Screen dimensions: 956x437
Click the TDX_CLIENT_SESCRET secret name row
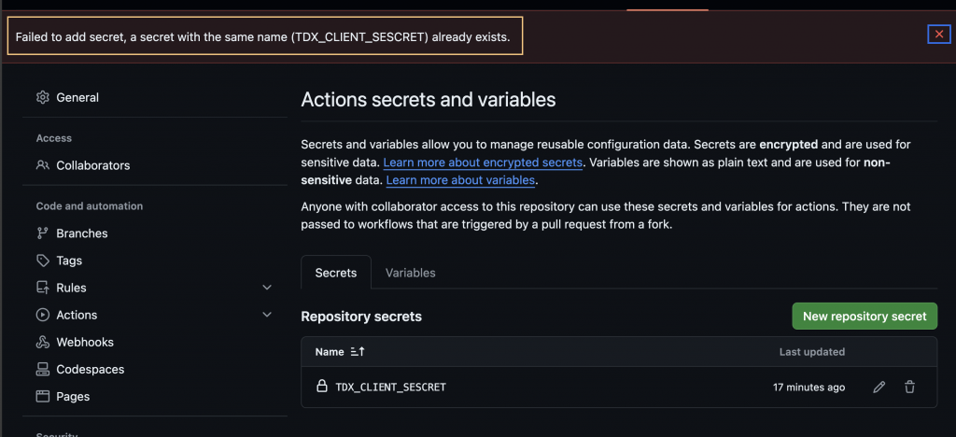coord(390,387)
